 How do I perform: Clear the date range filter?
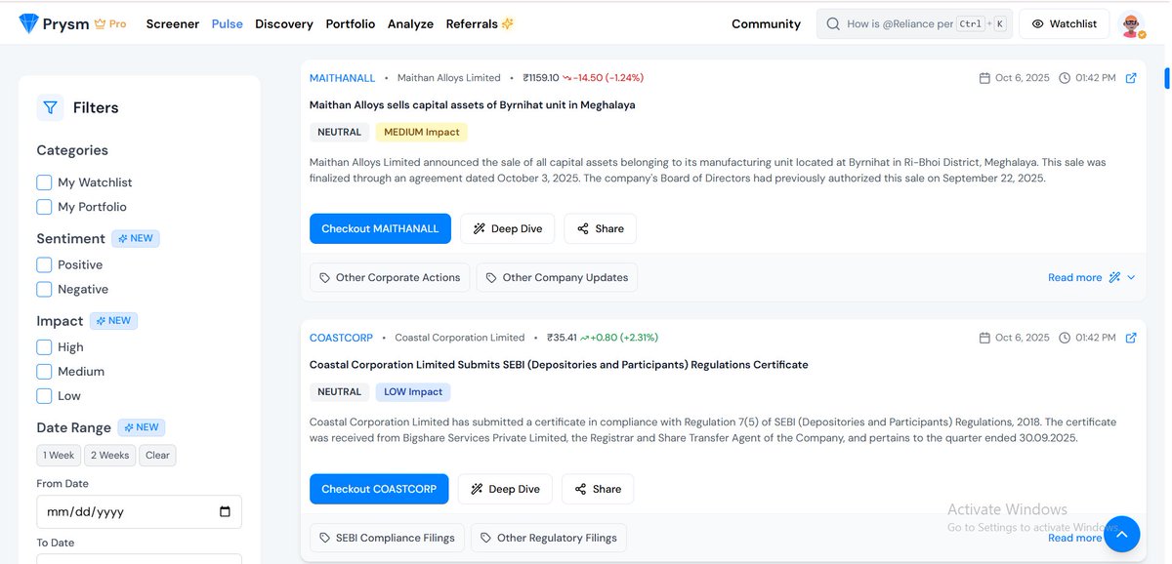[x=157, y=456]
